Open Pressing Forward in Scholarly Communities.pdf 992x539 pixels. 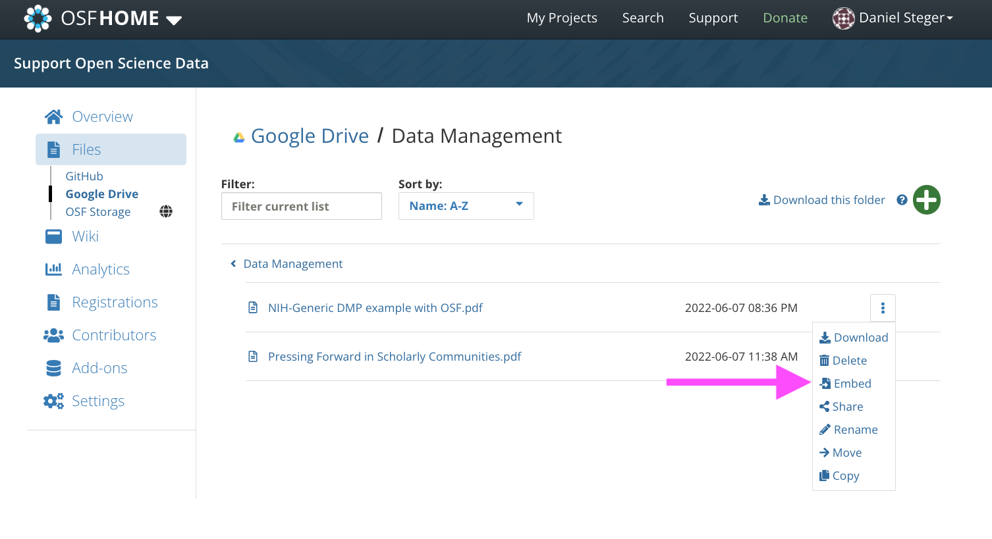click(x=395, y=356)
